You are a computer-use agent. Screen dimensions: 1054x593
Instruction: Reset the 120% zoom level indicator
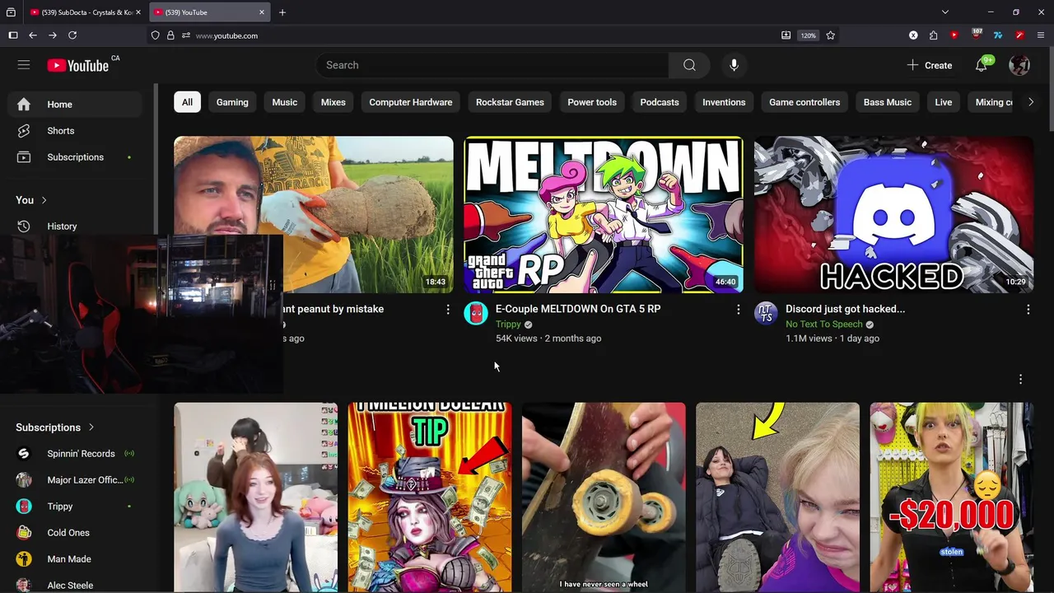(x=809, y=35)
